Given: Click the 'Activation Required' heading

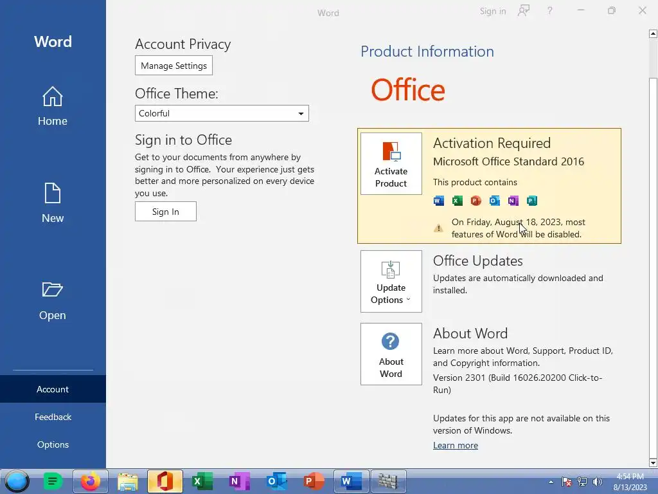Looking at the screenshot, I should (492, 143).
